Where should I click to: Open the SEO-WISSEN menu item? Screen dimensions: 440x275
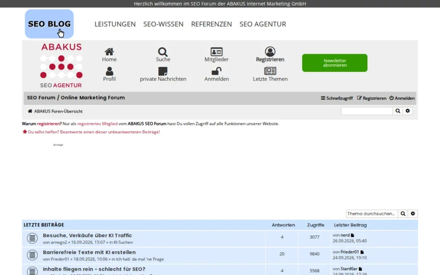tap(163, 24)
